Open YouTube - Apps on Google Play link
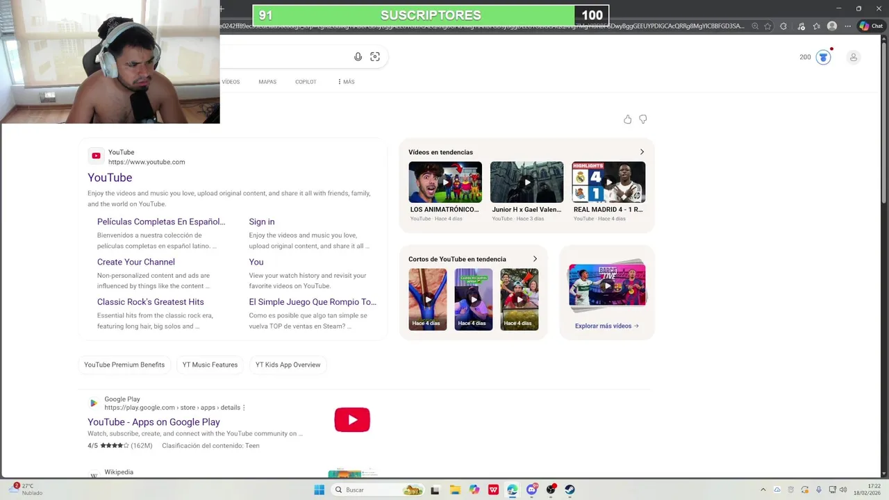 coord(153,422)
